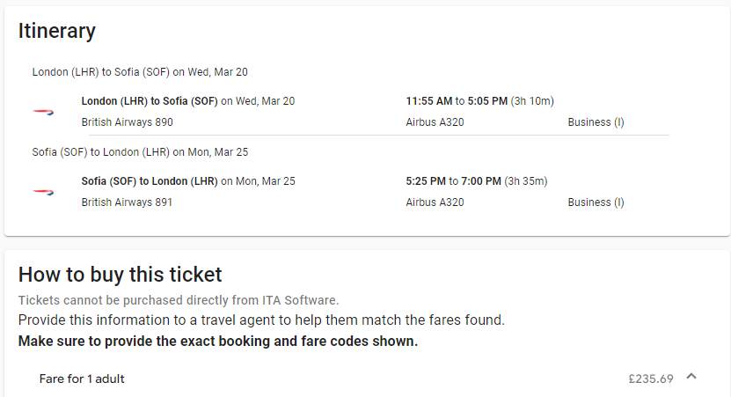The height and width of the screenshot is (397, 731).
Task: Select British Airways 891 flight text
Action: [x=127, y=202]
